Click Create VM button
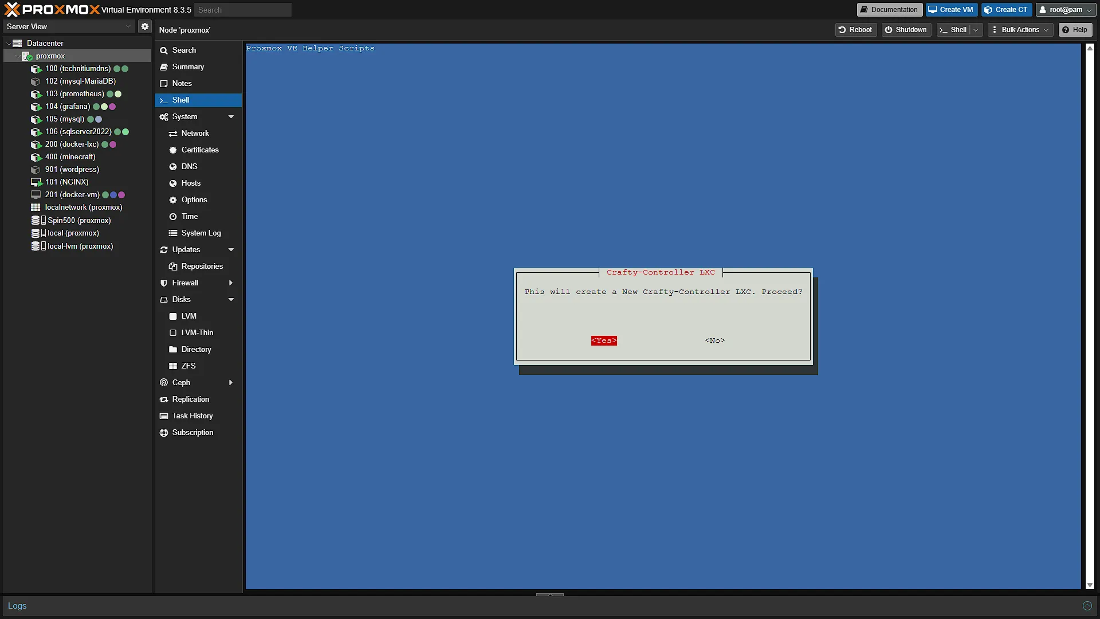This screenshot has width=1100, height=619. tap(951, 10)
